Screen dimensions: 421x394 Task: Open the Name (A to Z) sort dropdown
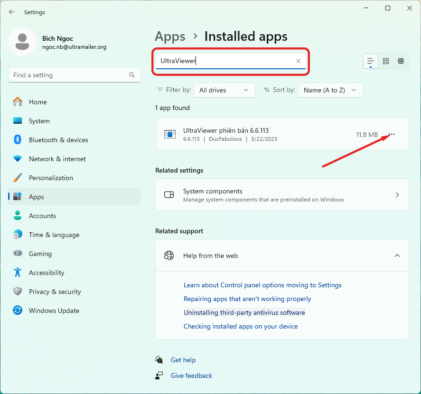(x=330, y=90)
